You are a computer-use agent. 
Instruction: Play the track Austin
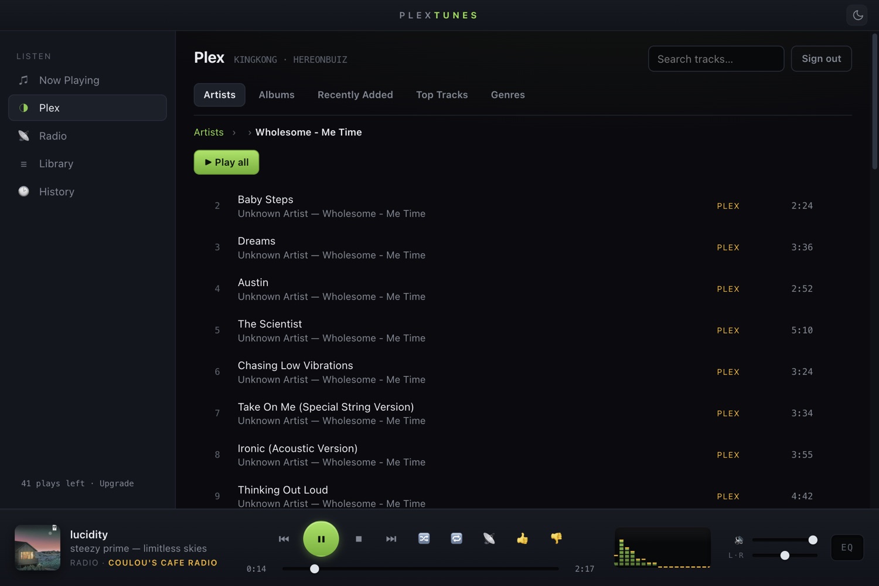[x=522, y=289]
